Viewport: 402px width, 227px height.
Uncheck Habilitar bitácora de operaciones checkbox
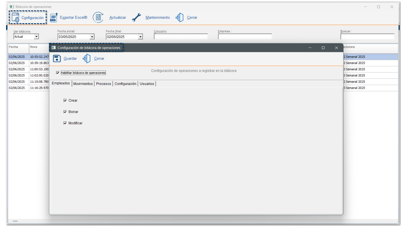58,73
